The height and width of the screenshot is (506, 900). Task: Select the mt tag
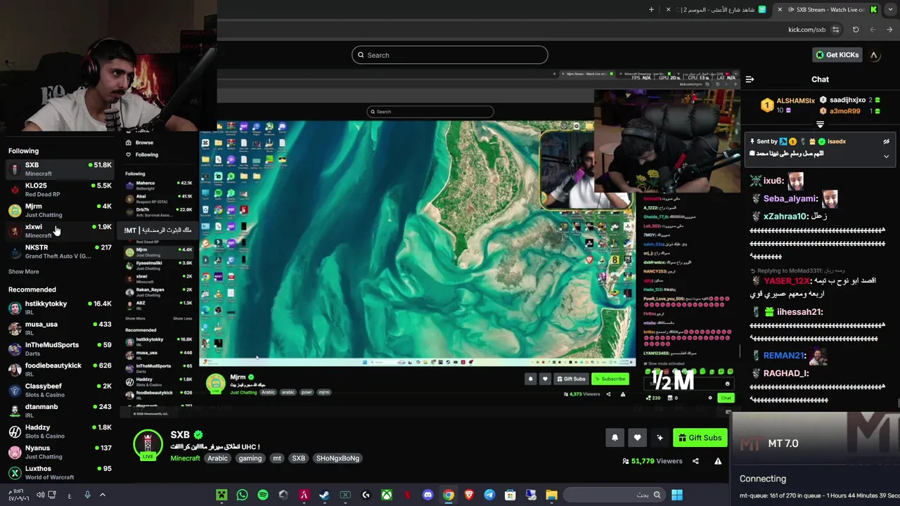tap(277, 458)
